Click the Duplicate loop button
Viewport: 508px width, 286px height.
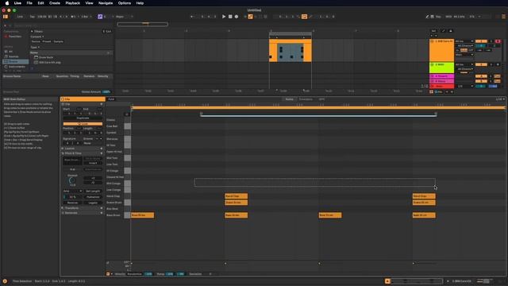click(x=83, y=118)
